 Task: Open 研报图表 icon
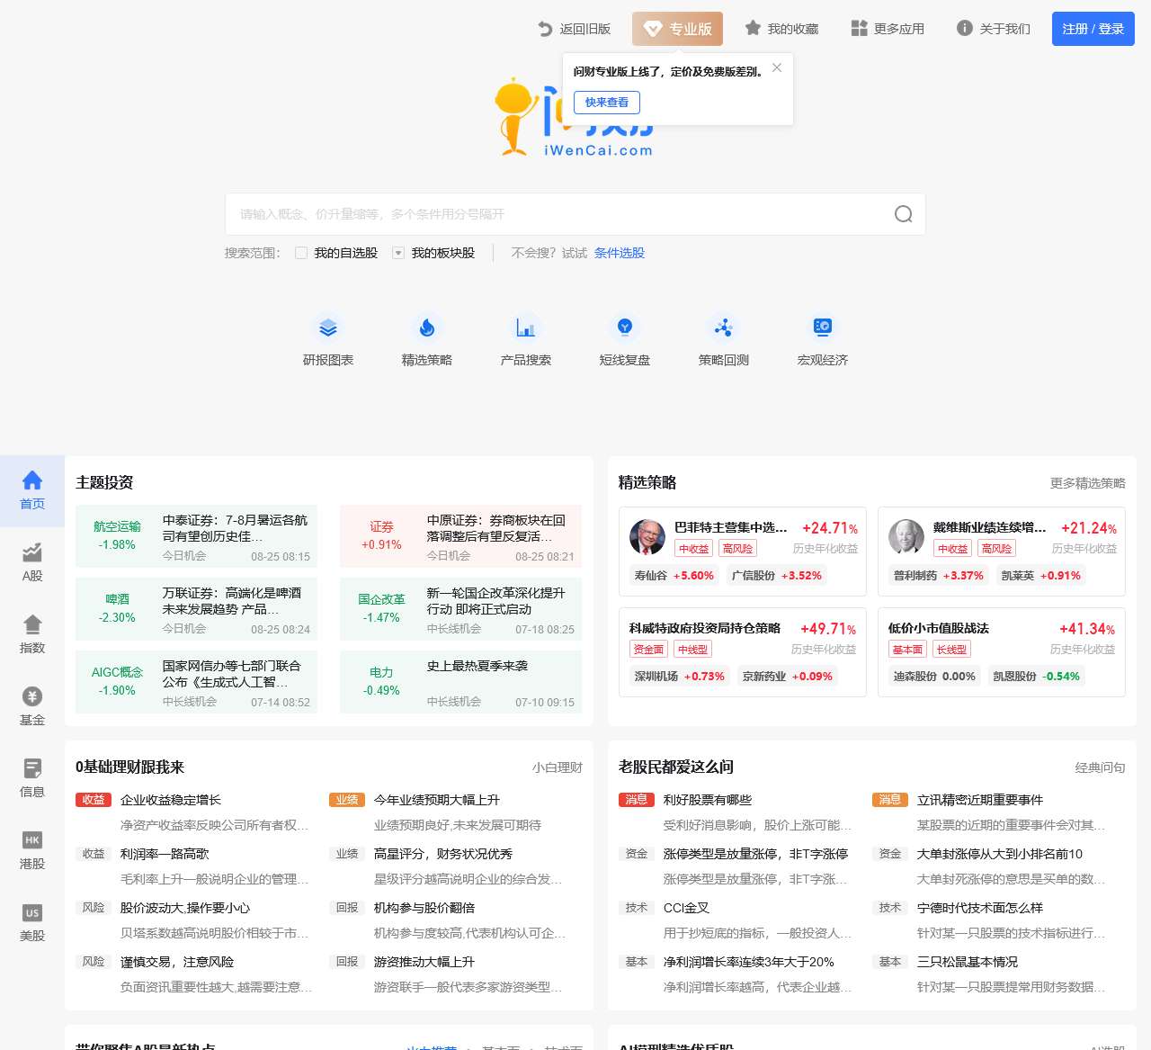(x=328, y=328)
